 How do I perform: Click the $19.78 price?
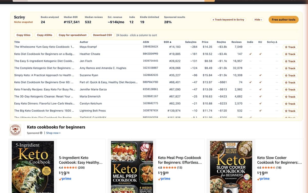point(65,173)
